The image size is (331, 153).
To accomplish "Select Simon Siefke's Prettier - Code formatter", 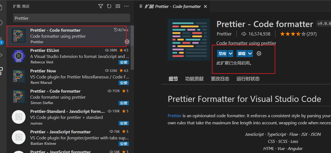I will click(69, 97).
